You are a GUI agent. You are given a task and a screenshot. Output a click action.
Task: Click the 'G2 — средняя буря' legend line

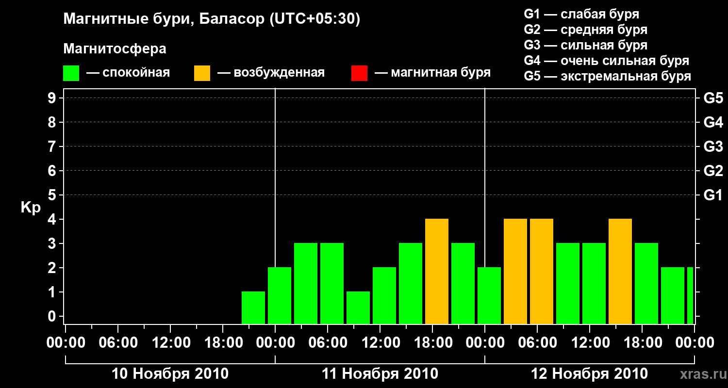pyautogui.click(x=586, y=30)
